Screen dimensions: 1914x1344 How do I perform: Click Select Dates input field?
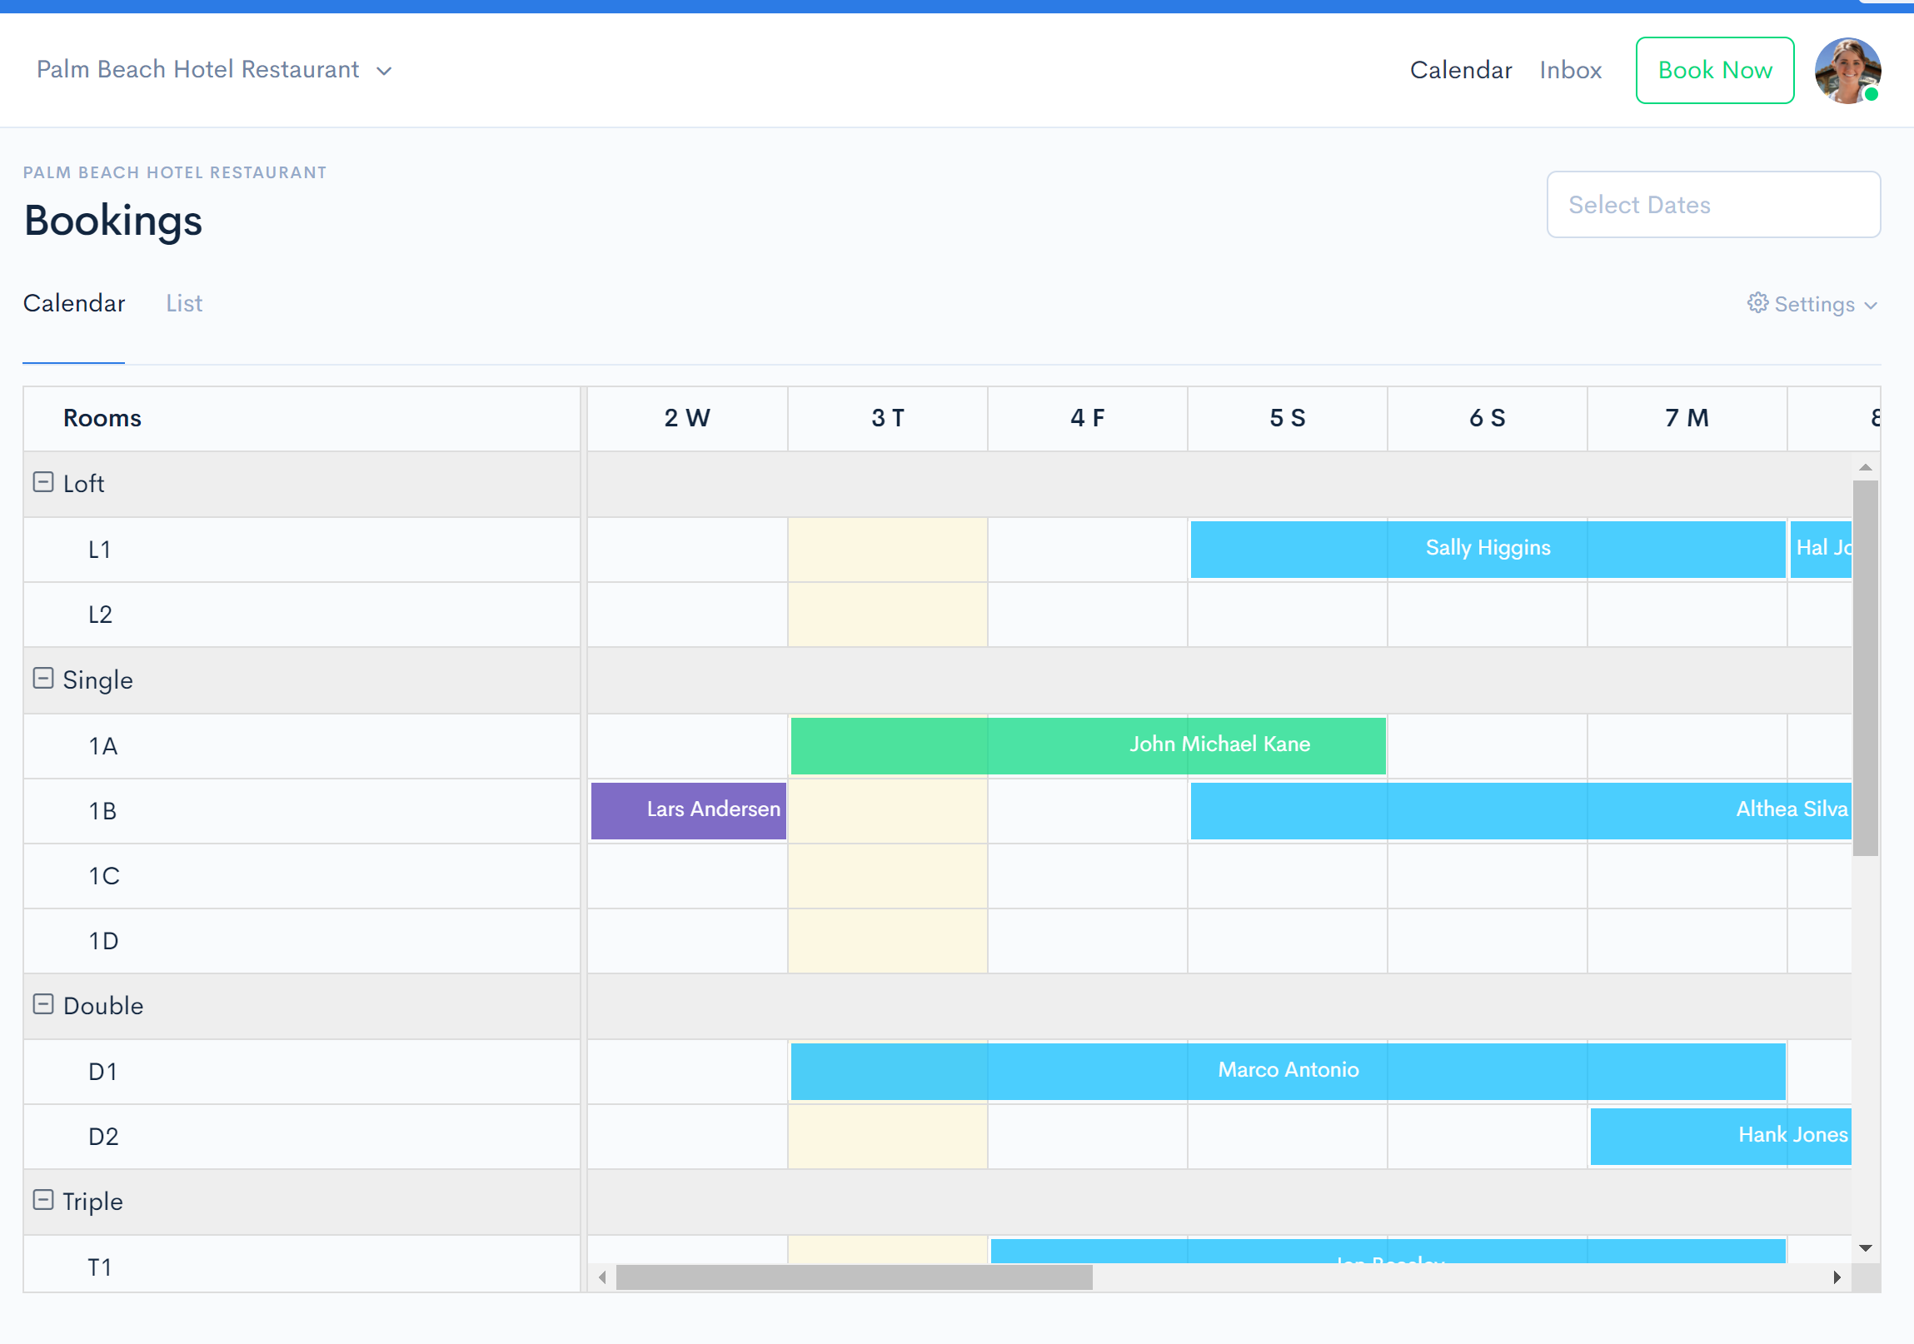click(x=1713, y=204)
